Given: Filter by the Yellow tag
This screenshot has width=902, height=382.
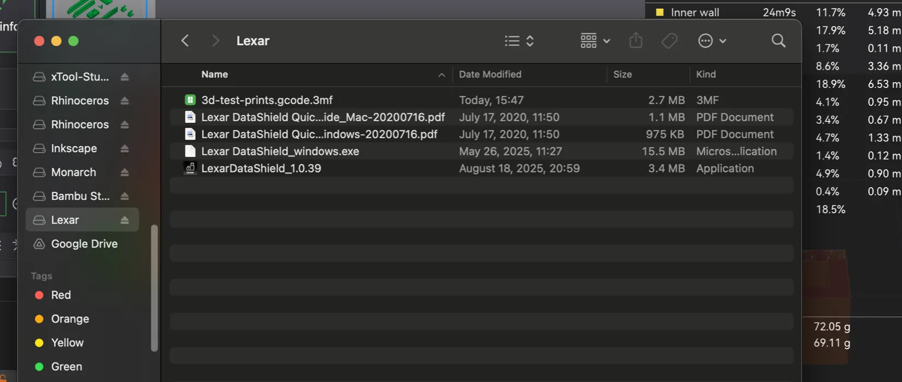Looking at the screenshot, I should point(67,343).
